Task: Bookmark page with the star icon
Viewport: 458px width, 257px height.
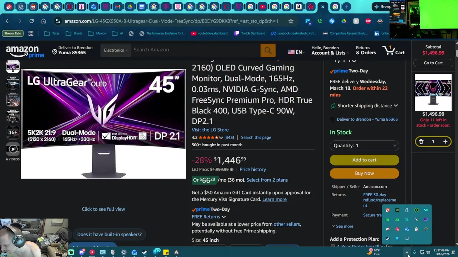Action: (x=291, y=21)
